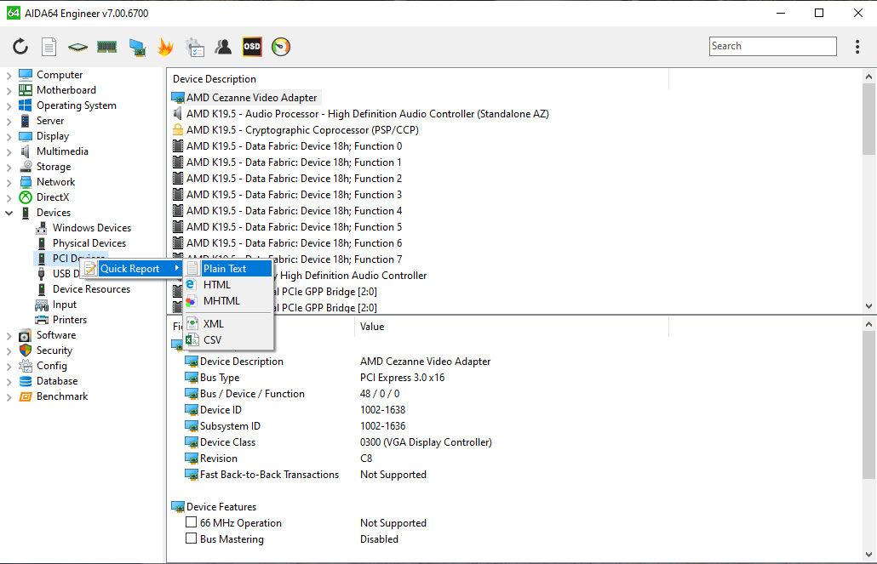Click the Printers tree icon

[x=42, y=320]
